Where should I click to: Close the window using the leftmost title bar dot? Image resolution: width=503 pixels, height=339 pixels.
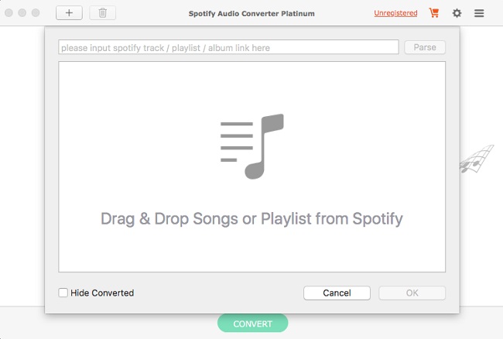click(x=9, y=13)
